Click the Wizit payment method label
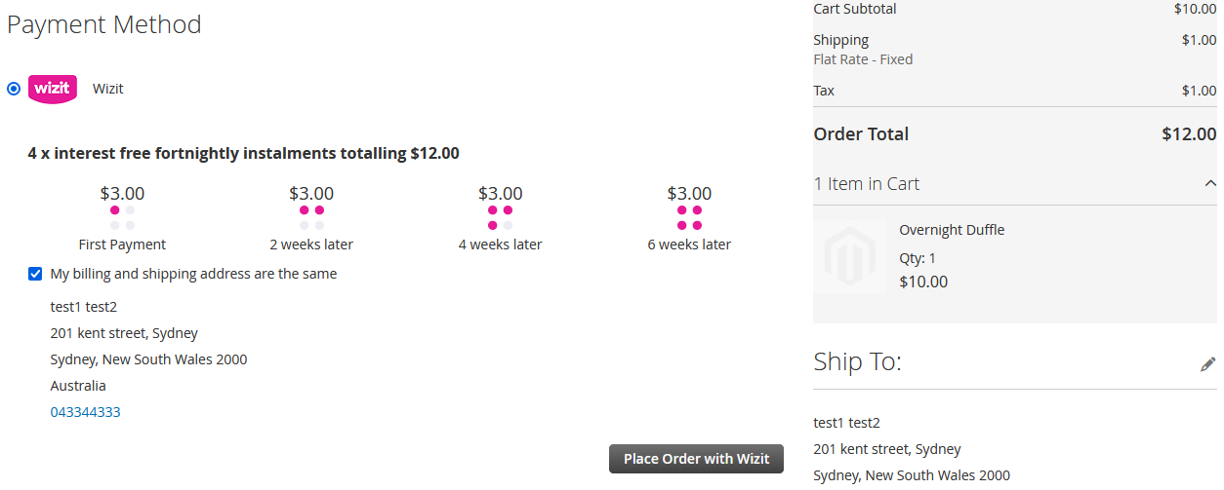The image size is (1224, 490). click(108, 89)
